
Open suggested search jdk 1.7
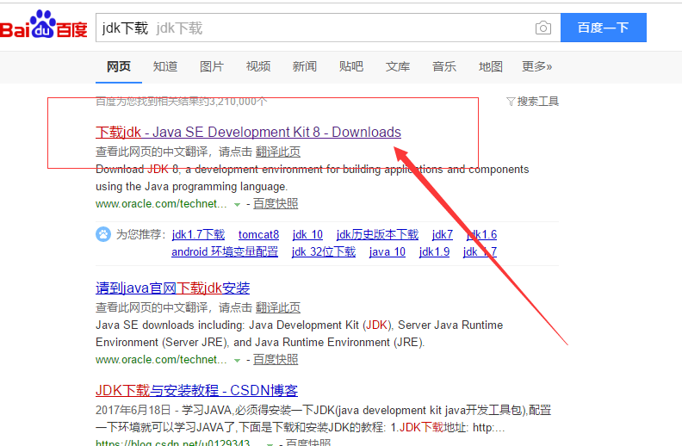(480, 252)
